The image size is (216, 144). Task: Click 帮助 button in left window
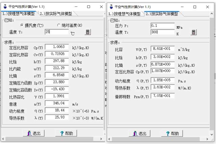pyautogui.click(x=66, y=133)
